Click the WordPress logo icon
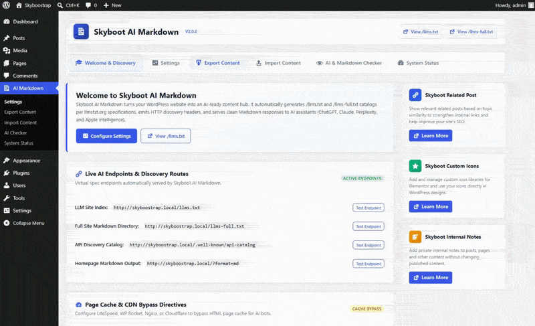The height and width of the screenshot is (326, 535). pyautogui.click(x=6, y=5)
